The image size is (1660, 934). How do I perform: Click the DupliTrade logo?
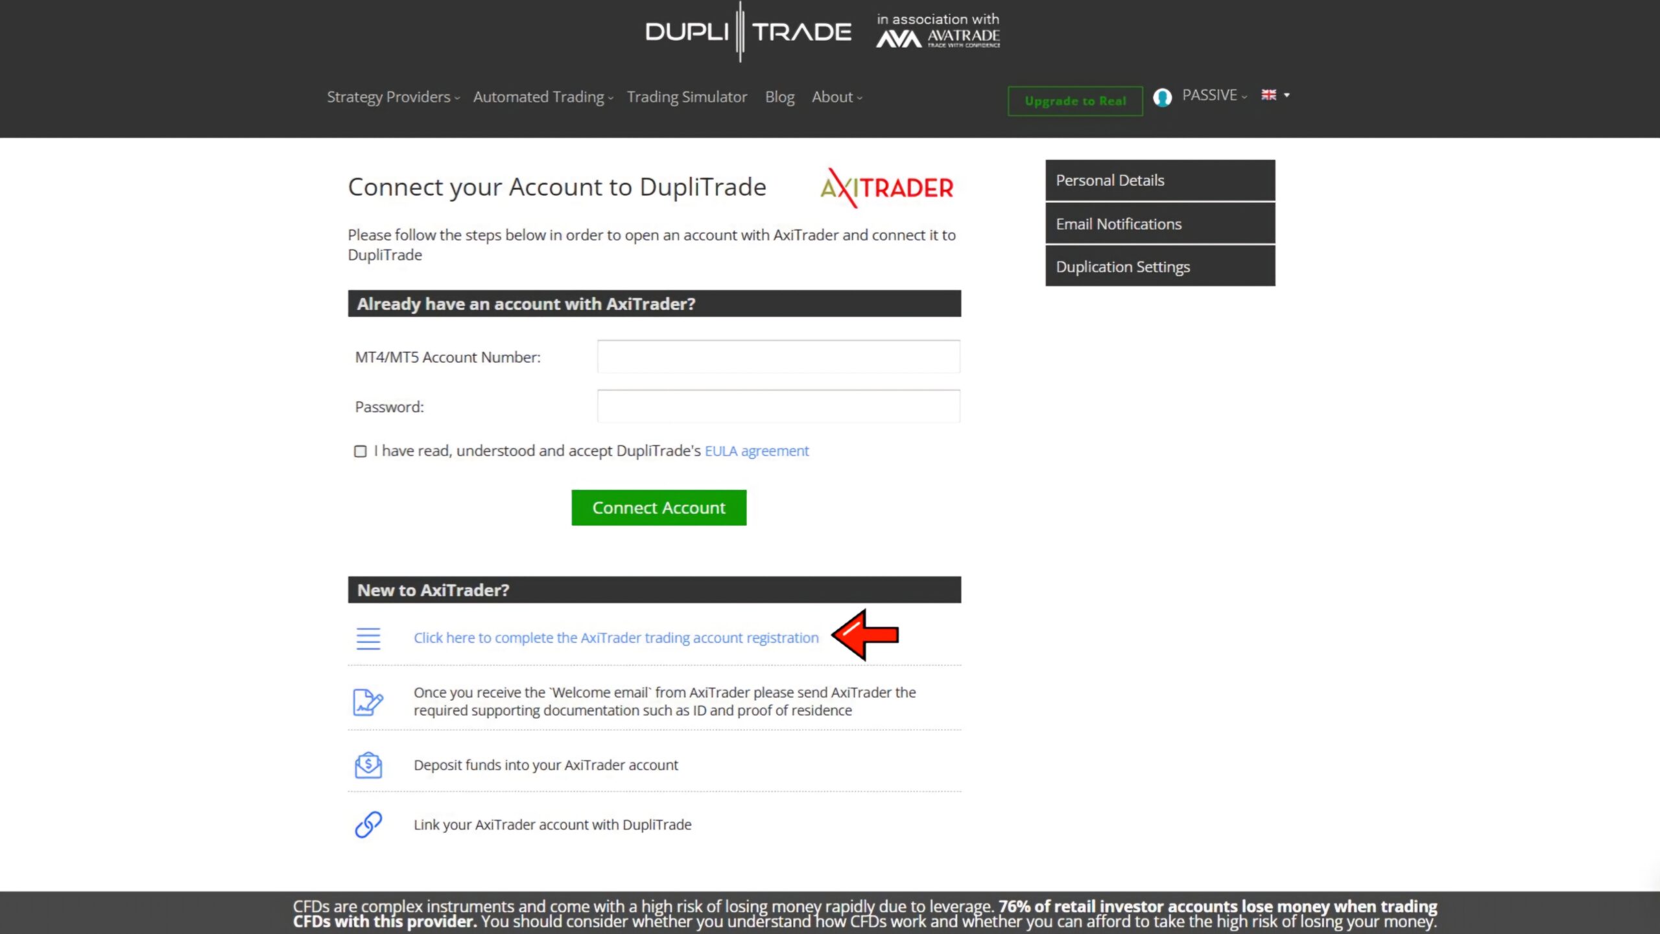point(748,31)
